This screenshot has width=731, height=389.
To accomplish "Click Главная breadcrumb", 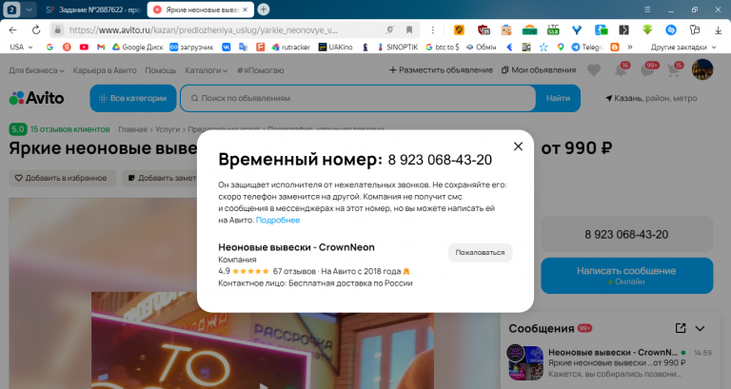I will (132, 129).
